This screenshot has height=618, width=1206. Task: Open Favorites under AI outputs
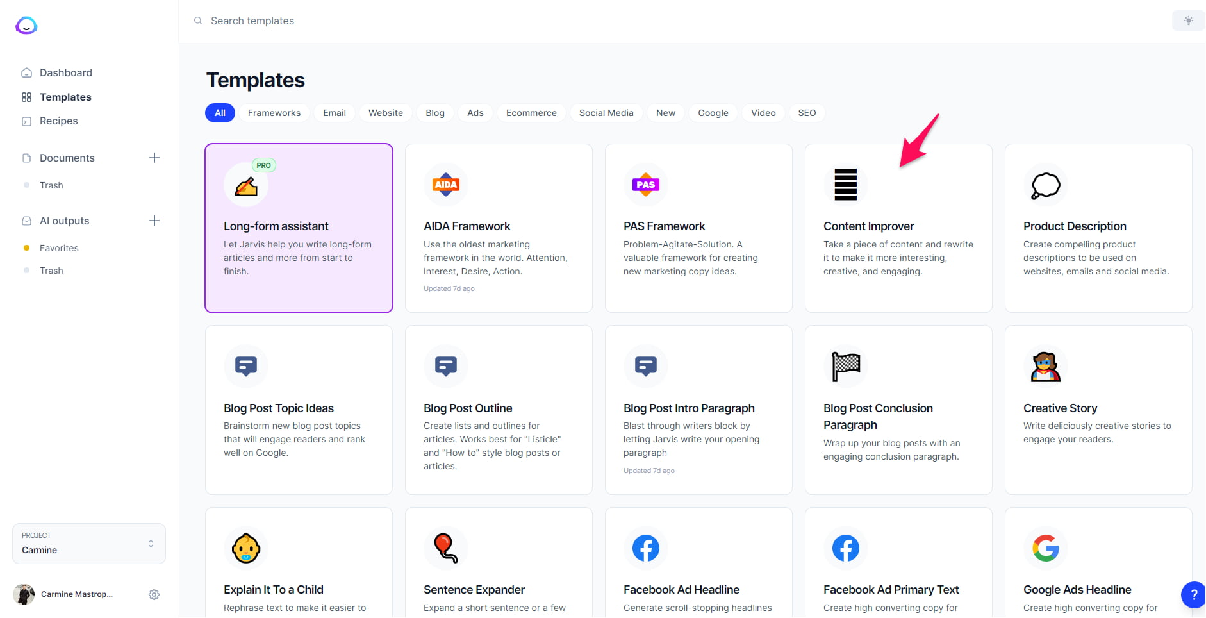(59, 248)
